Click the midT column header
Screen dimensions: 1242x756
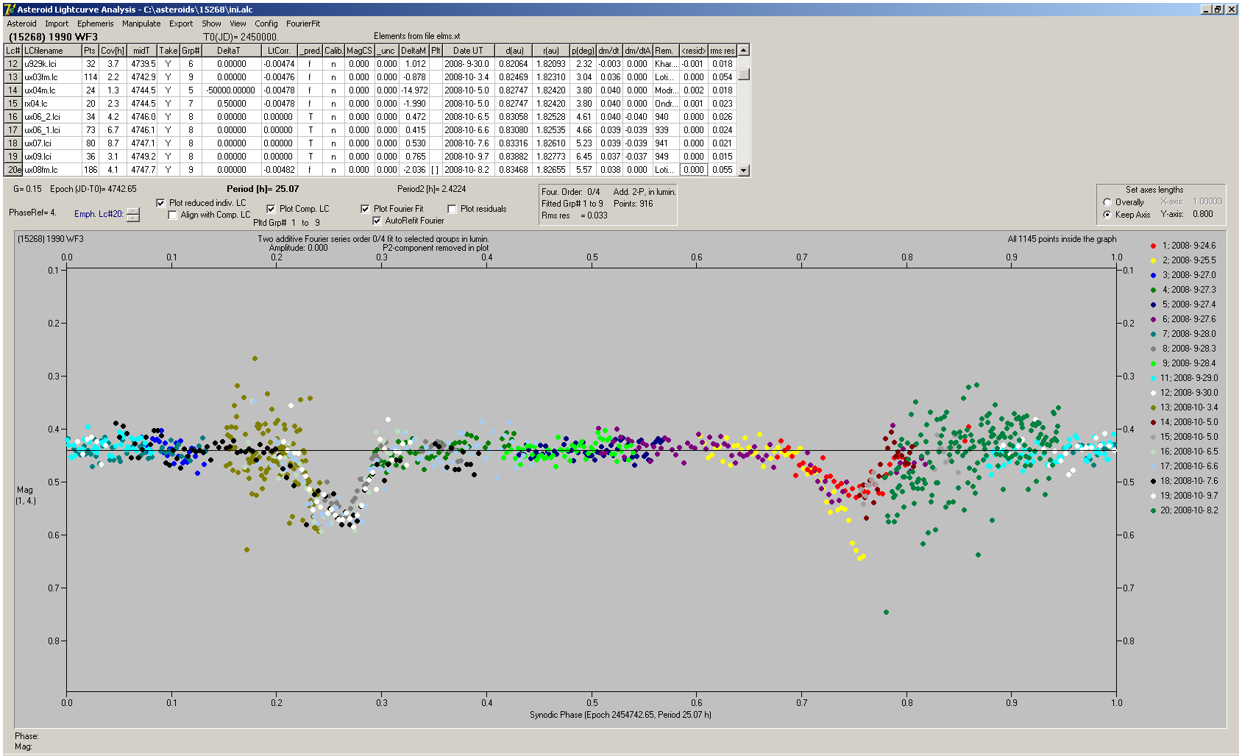(x=142, y=51)
